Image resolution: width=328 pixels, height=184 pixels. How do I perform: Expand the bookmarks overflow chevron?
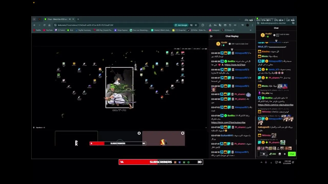pos(250,30)
